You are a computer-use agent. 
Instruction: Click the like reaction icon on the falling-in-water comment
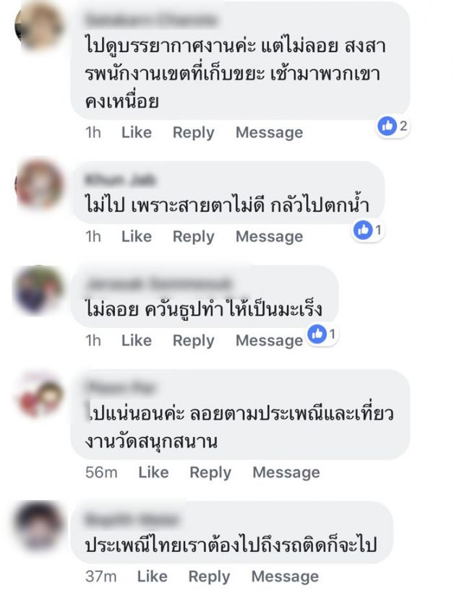363,230
